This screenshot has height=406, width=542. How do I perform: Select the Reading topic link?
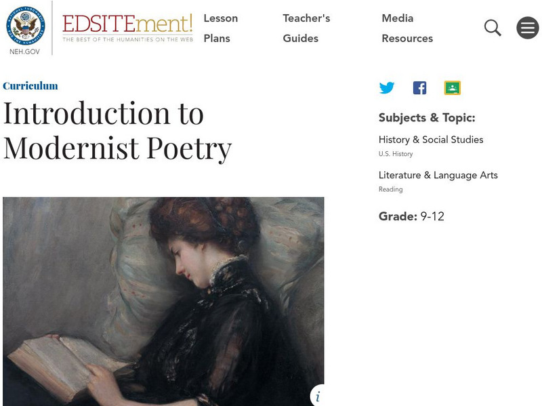coord(390,190)
